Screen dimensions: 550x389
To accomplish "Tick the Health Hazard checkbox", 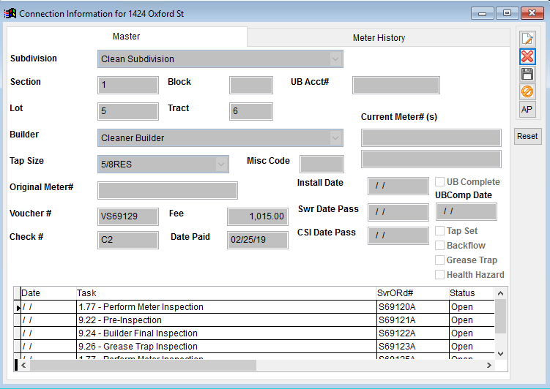I will [x=440, y=275].
